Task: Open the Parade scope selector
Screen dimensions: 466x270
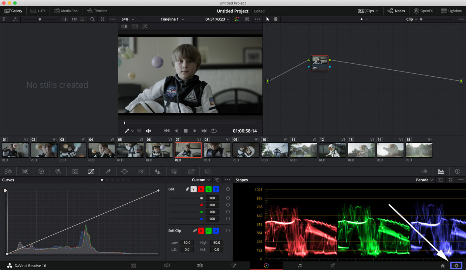Action: 424,180
